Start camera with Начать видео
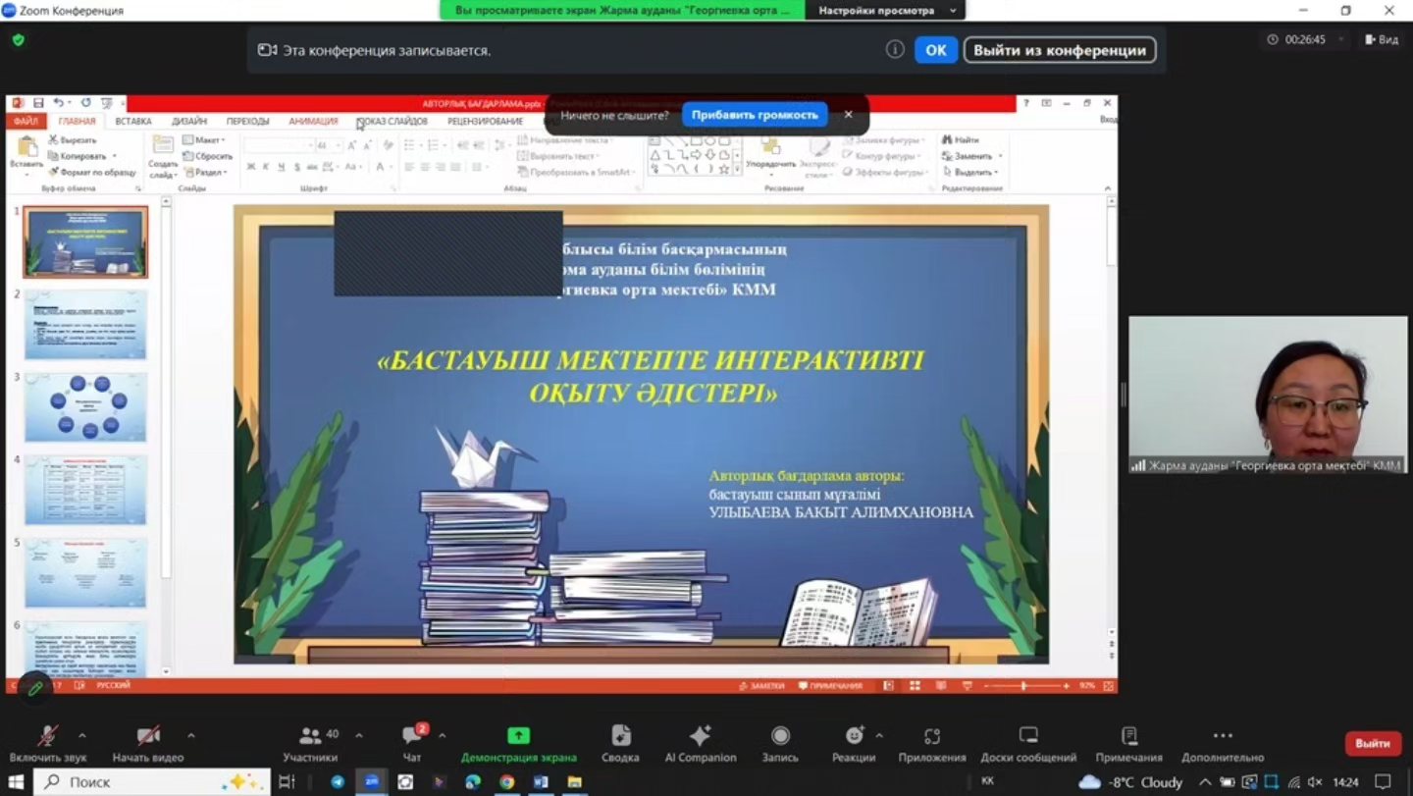 point(148,736)
